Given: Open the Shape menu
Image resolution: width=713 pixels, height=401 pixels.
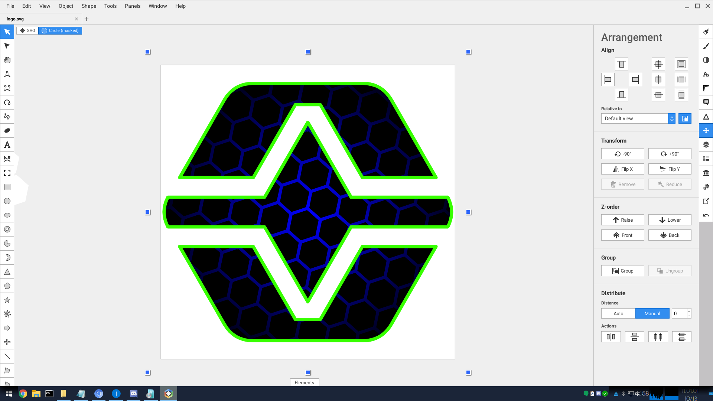Looking at the screenshot, I should click(x=89, y=6).
